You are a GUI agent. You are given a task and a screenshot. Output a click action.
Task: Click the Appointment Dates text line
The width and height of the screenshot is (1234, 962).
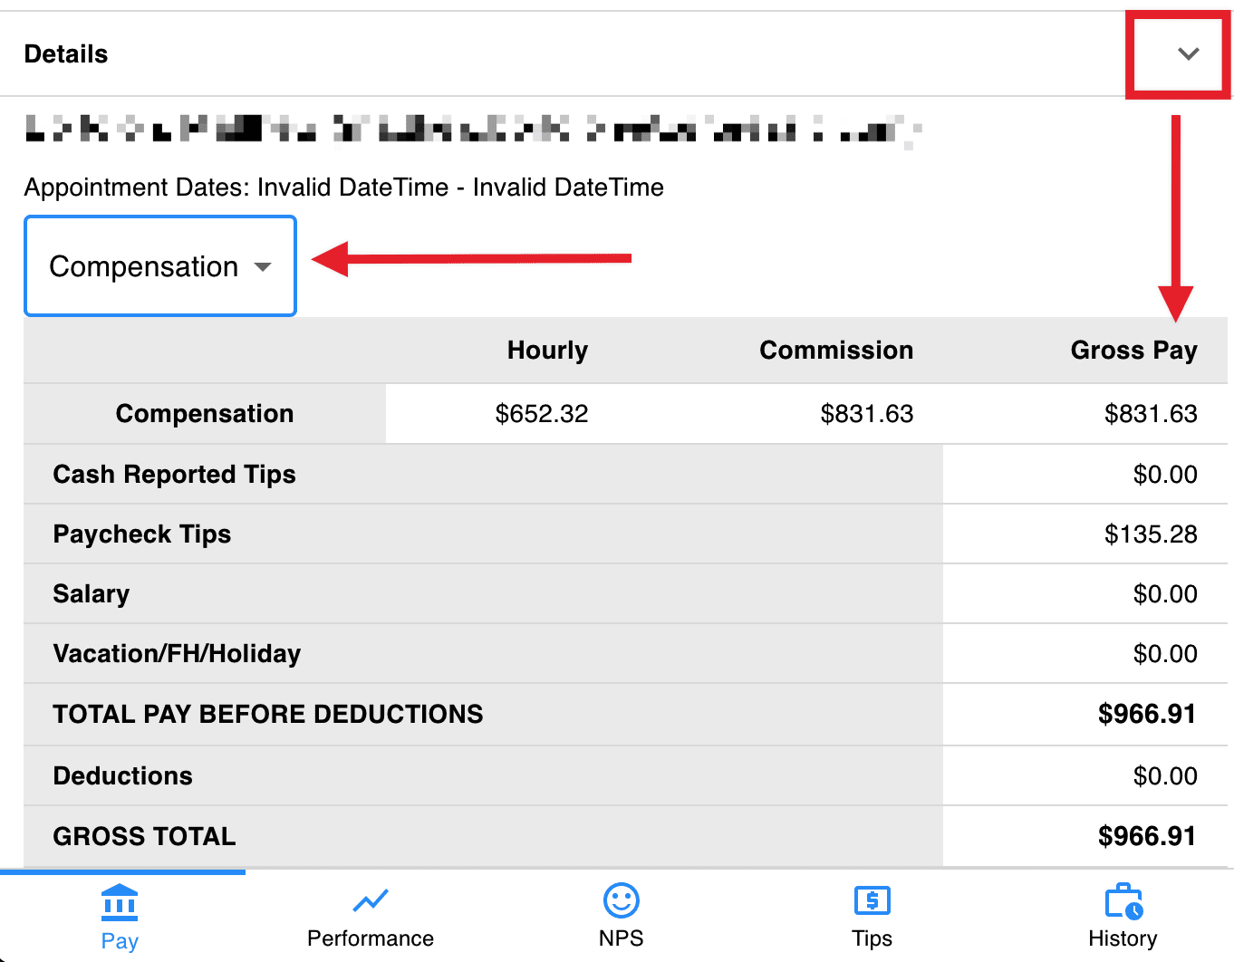click(344, 188)
